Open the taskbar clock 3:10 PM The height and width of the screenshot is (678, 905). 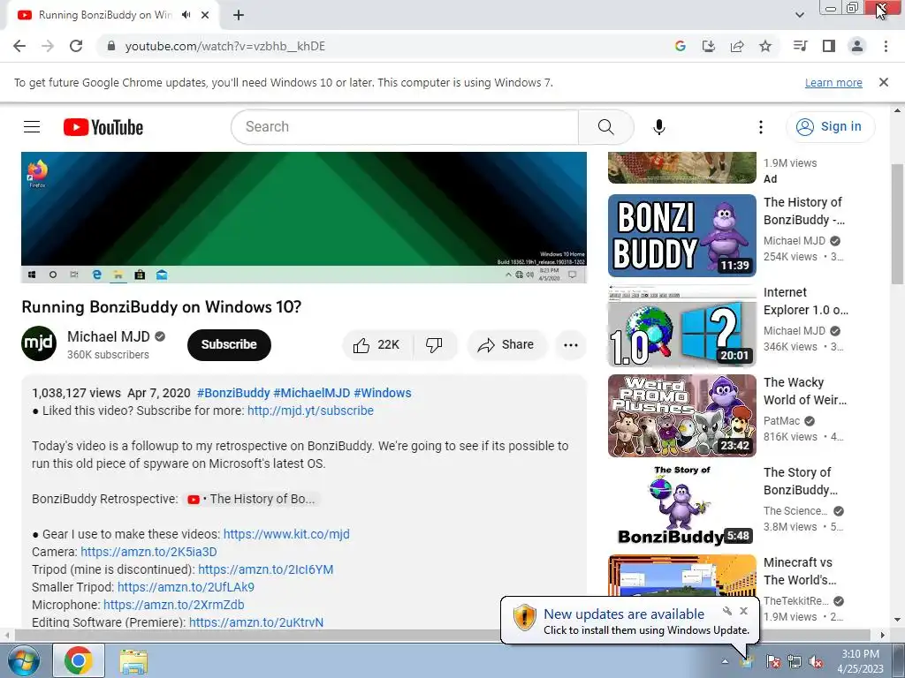(x=861, y=661)
